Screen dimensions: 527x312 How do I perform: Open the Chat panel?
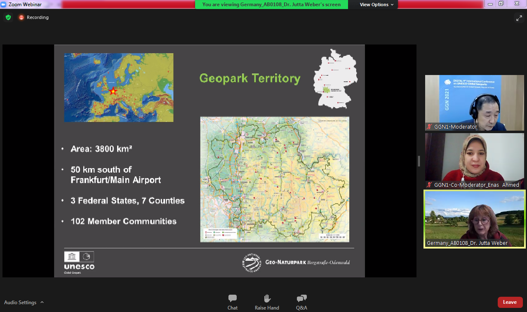pos(233,302)
